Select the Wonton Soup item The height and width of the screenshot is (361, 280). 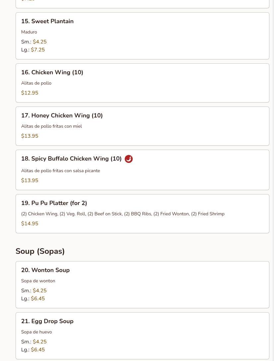[142, 285]
